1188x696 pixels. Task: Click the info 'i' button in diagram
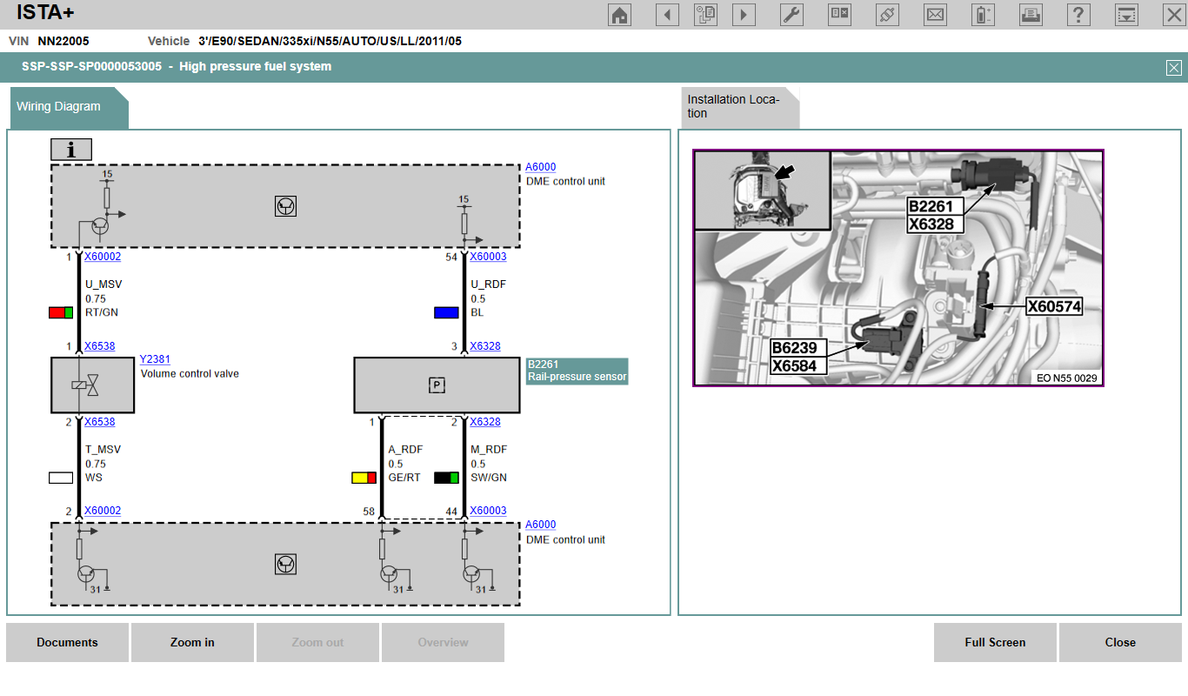[x=71, y=150]
